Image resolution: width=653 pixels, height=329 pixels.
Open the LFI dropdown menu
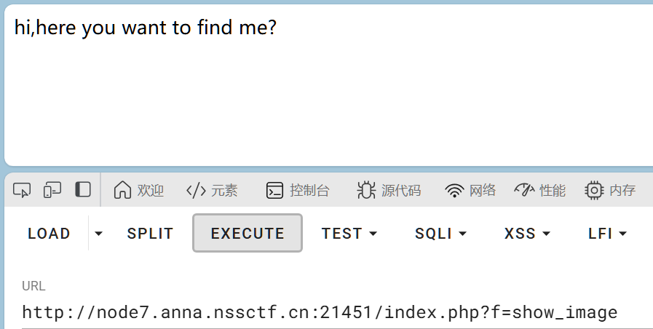pyautogui.click(x=607, y=234)
